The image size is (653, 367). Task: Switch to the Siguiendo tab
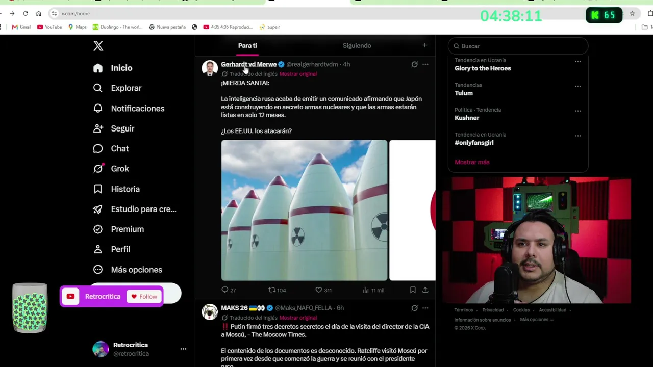tap(357, 46)
